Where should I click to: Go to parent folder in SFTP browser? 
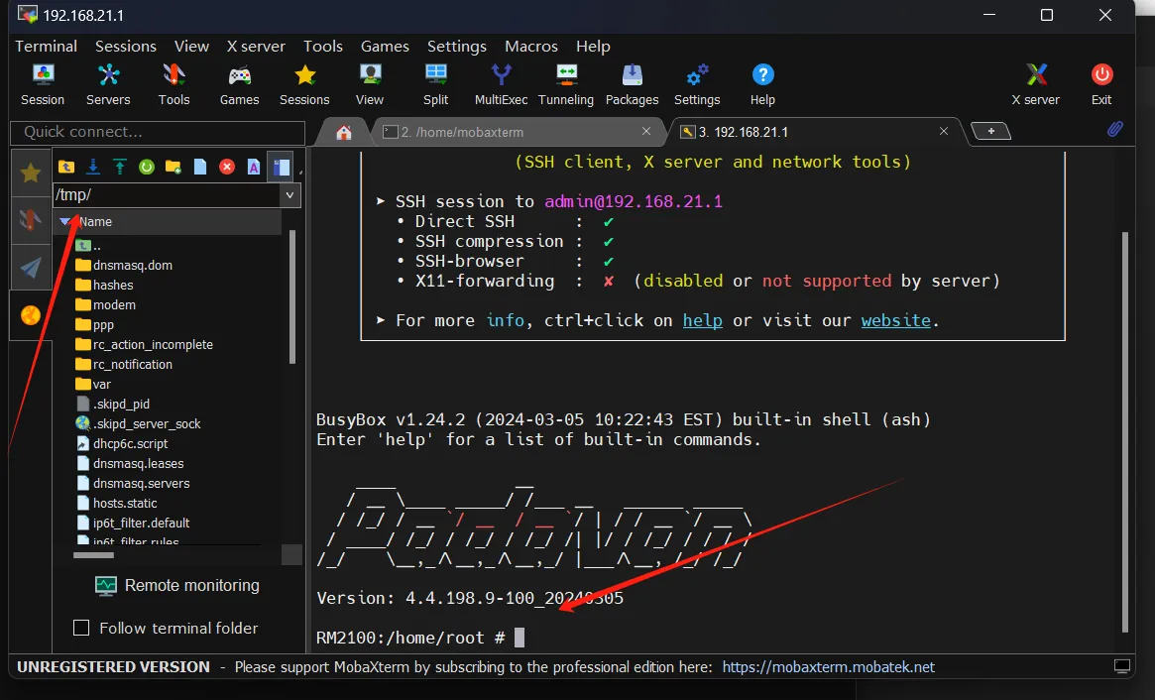click(66, 167)
